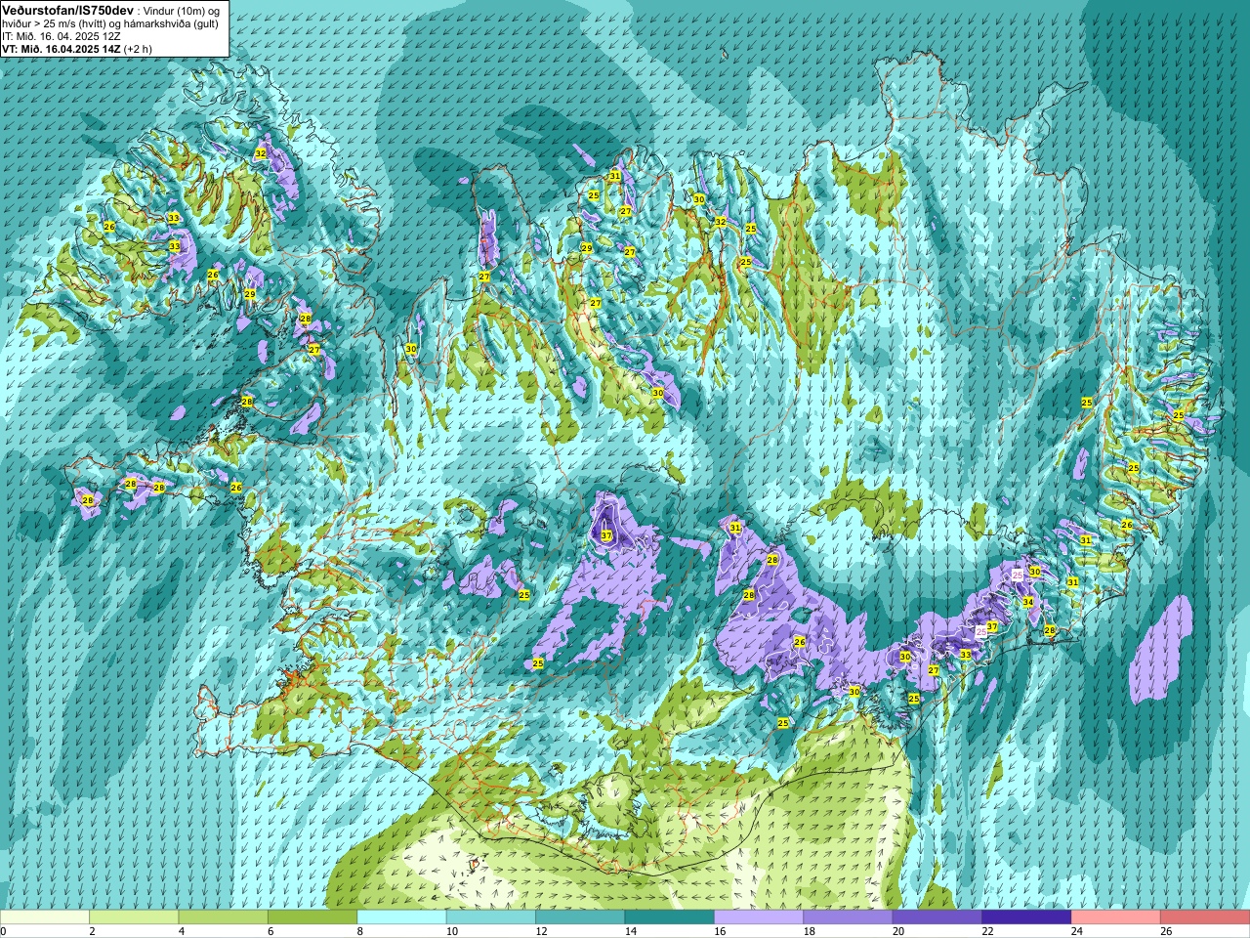This screenshot has width=1250, height=938.
Task: Click the 18–20 m/s purple legend swatch
Action: tap(848, 917)
